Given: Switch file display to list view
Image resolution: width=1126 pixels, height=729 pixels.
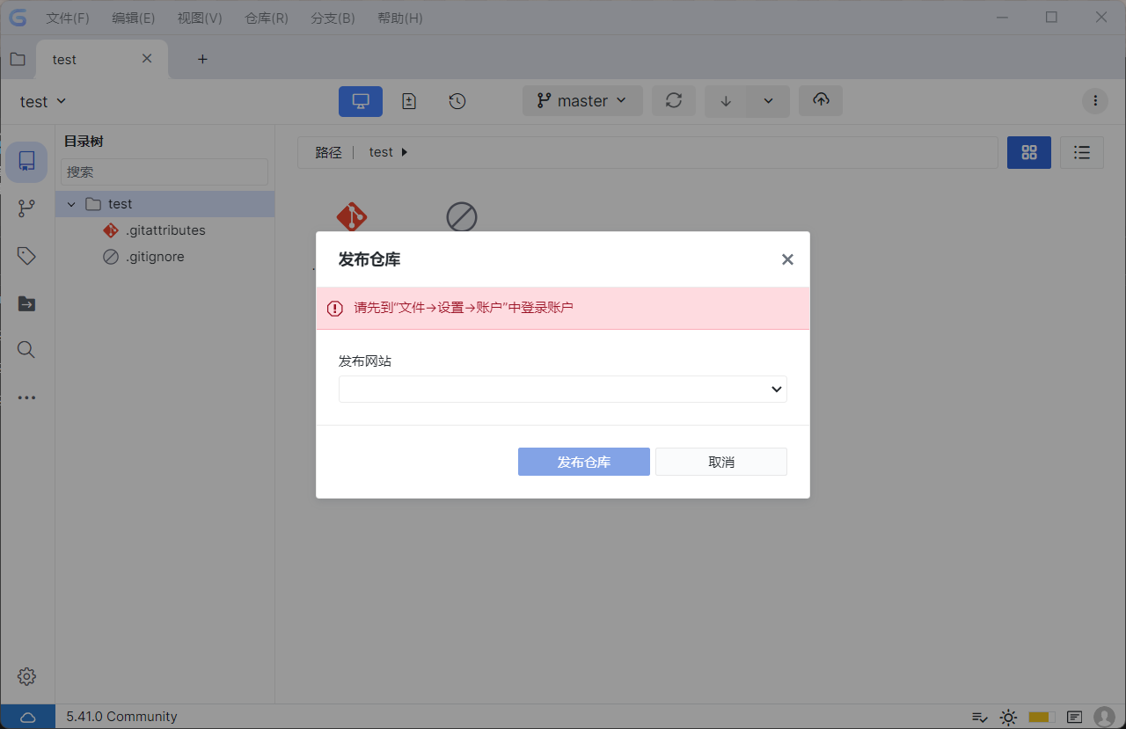Looking at the screenshot, I should click(1081, 152).
